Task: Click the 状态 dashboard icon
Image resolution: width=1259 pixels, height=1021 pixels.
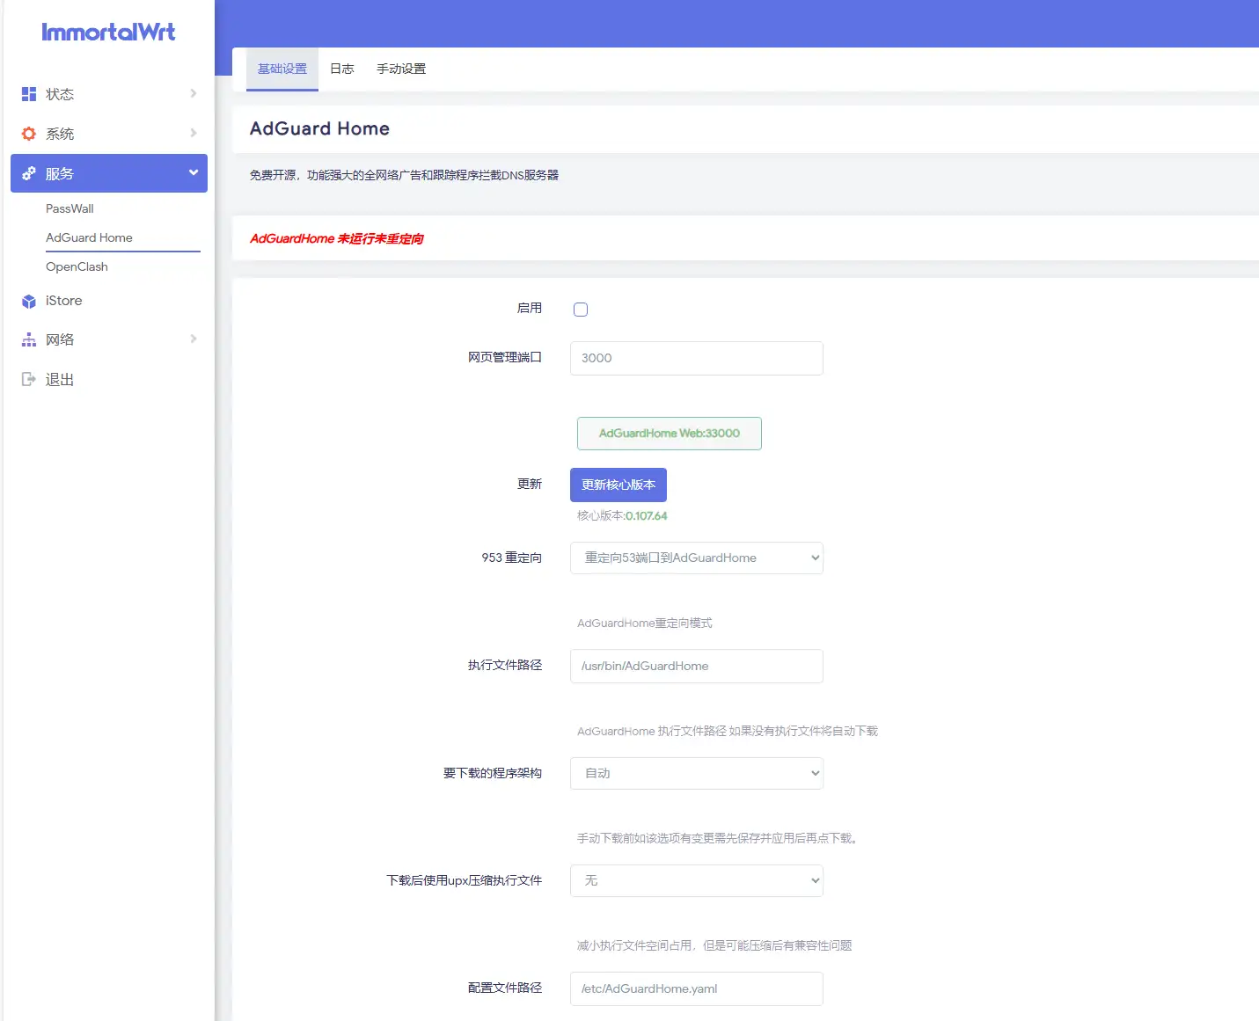Action: point(29,94)
